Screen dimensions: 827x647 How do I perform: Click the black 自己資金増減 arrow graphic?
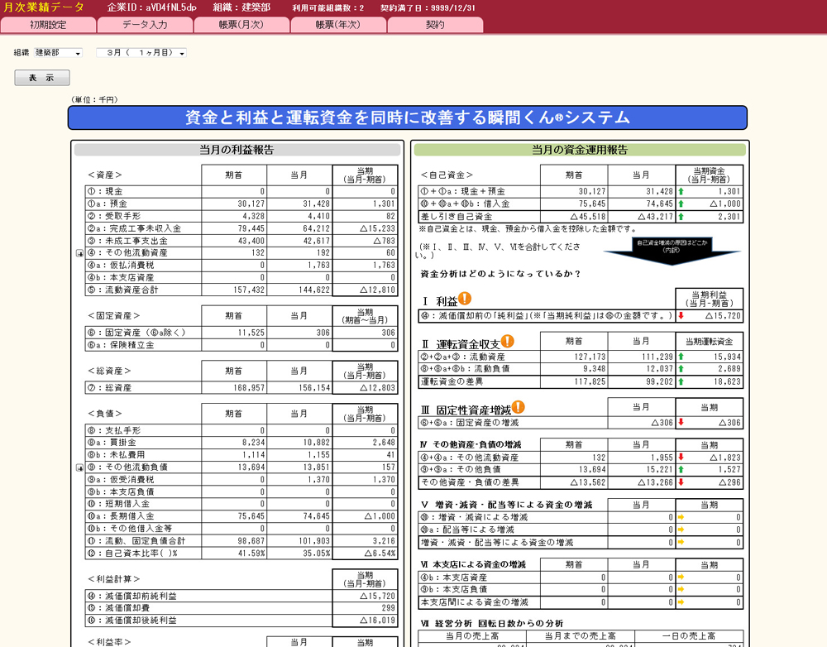(671, 250)
